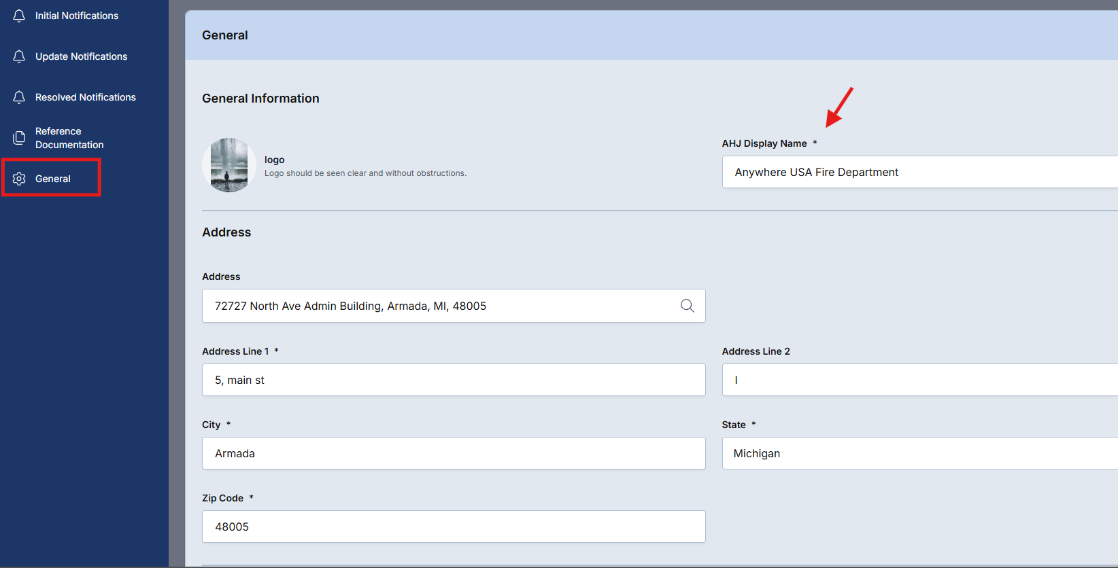Focus the AHJ Display Name field

920,172
